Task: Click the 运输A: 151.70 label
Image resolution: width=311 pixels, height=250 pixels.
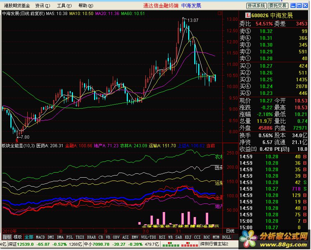Action: pos(162,146)
